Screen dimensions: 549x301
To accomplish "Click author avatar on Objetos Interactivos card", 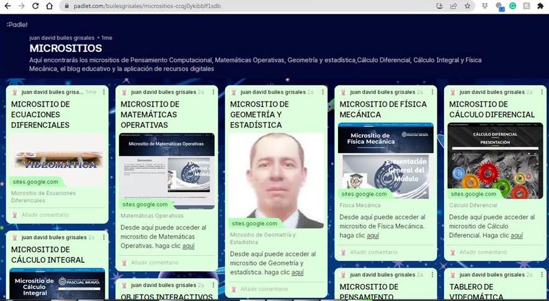I will (124, 286).
